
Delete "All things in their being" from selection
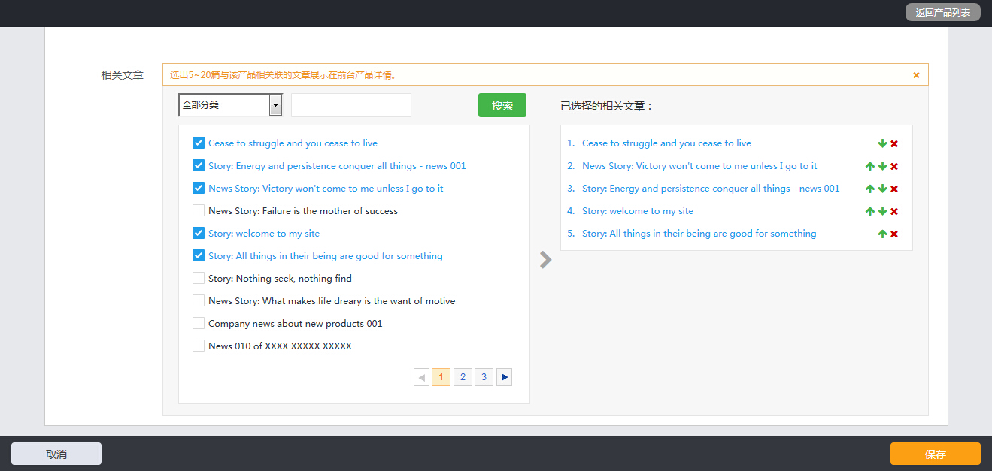tap(894, 234)
